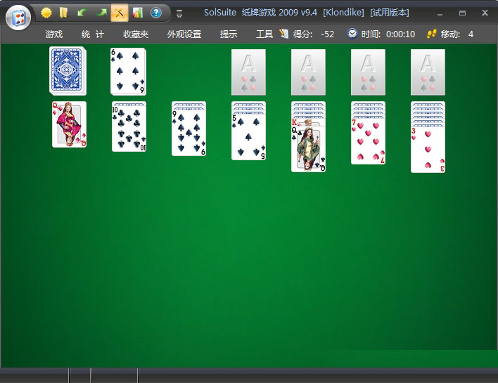The height and width of the screenshot is (383, 498).
Task: Click the green undo arrow icon
Action: [x=82, y=13]
